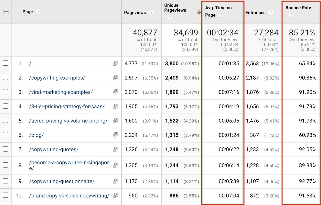
Task: Open /3-tier-pricing-strategy-for-saas/ link
Action: coord(67,106)
